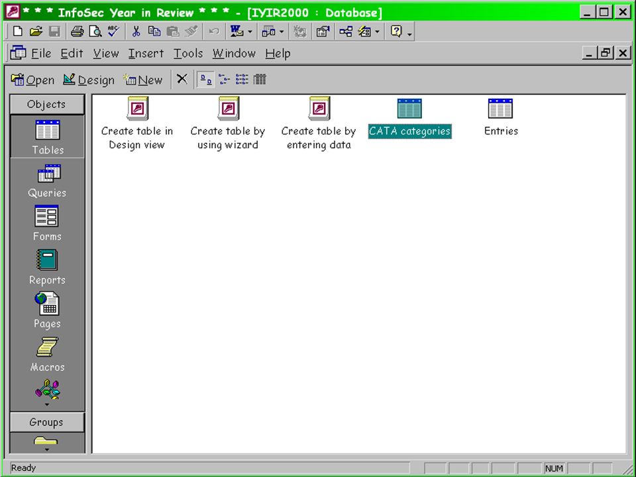Click the Objects bar header
The image size is (636, 477).
[46, 104]
